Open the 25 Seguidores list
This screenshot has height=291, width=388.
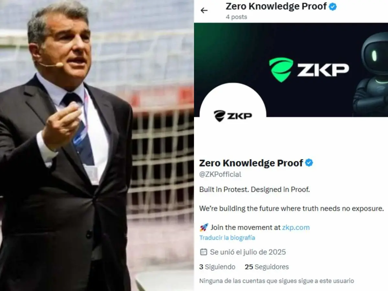tap(267, 267)
